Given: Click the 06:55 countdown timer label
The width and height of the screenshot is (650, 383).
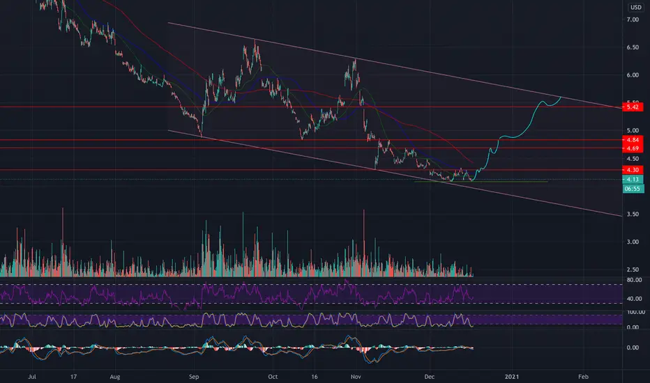Looking at the screenshot, I should tap(633, 189).
